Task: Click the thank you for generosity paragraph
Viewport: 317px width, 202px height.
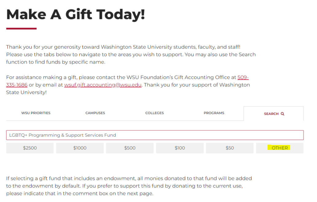Action: click(x=131, y=55)
